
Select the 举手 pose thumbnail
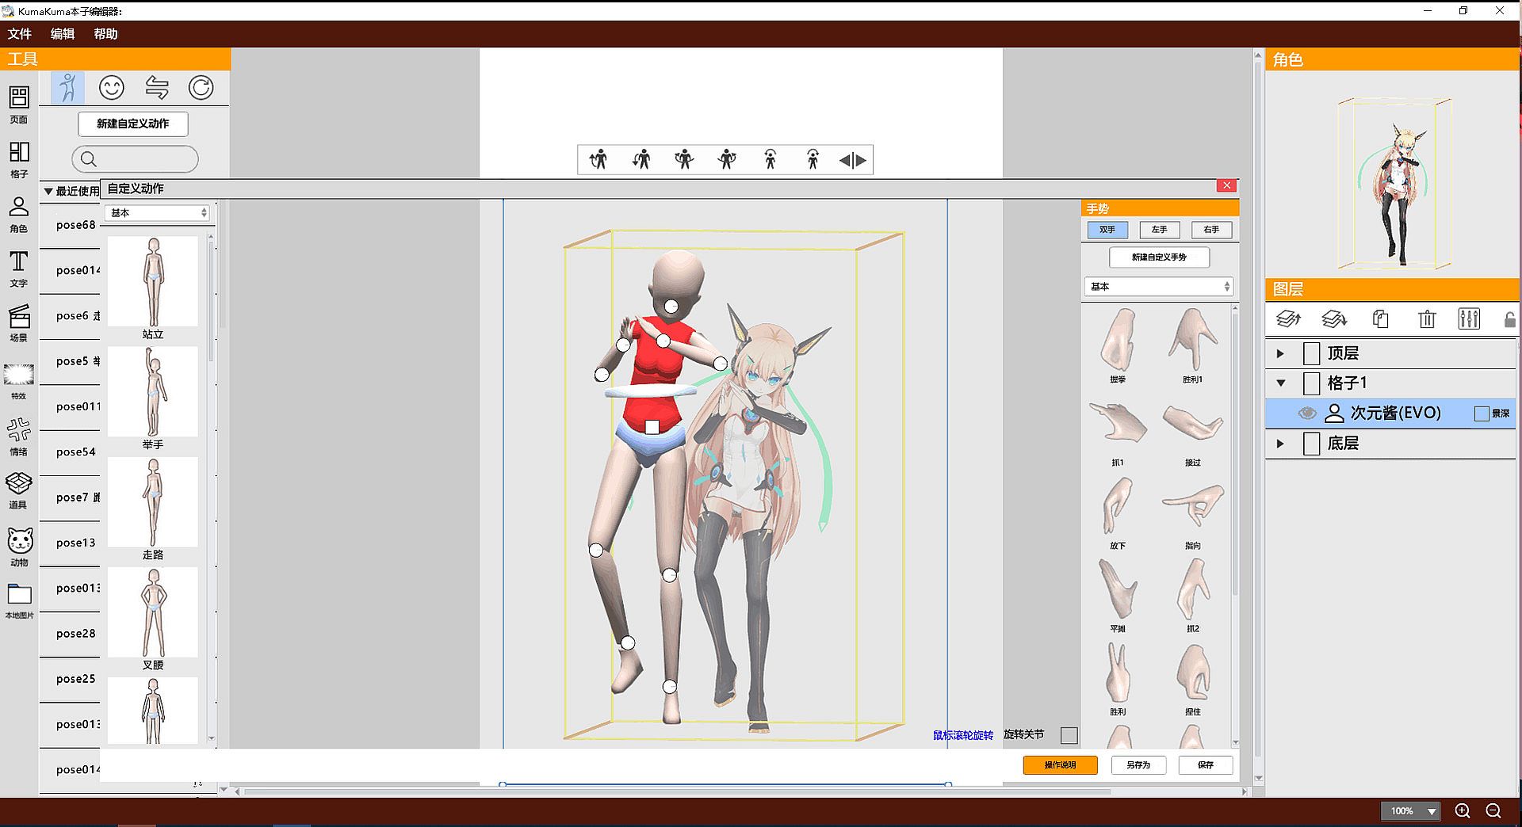coord(153,392)
